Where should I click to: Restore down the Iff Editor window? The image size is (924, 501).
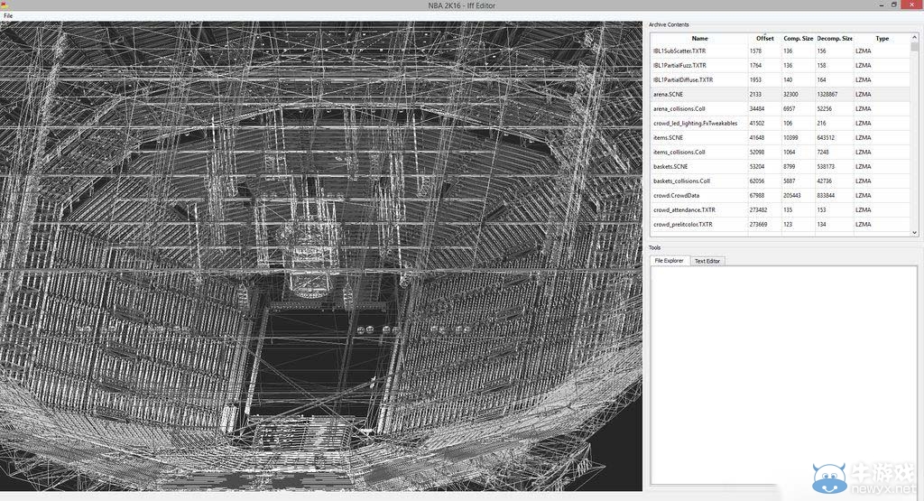tap(894, 5)
